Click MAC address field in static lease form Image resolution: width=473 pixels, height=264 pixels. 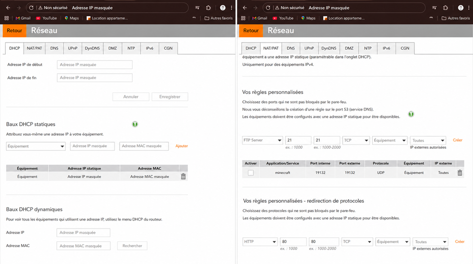[144, 146]
